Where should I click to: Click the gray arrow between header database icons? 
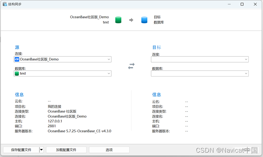pos(131,20)
